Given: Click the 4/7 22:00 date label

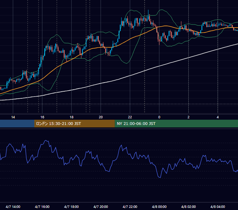Looking at the screenshot, I should click(130, 206).
